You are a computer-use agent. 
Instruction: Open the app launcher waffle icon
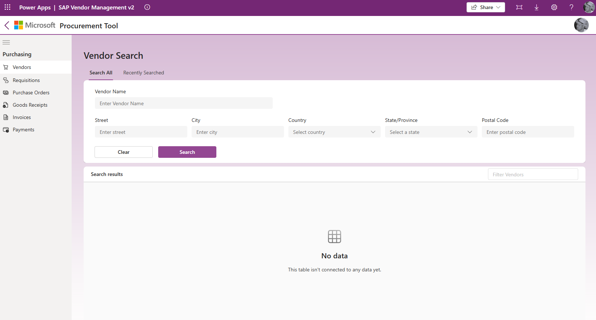[x=7, y=7]
